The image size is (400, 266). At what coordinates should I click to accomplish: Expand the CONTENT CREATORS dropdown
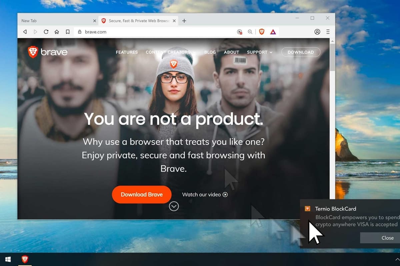168,52
